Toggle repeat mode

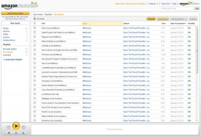[23, 133]
